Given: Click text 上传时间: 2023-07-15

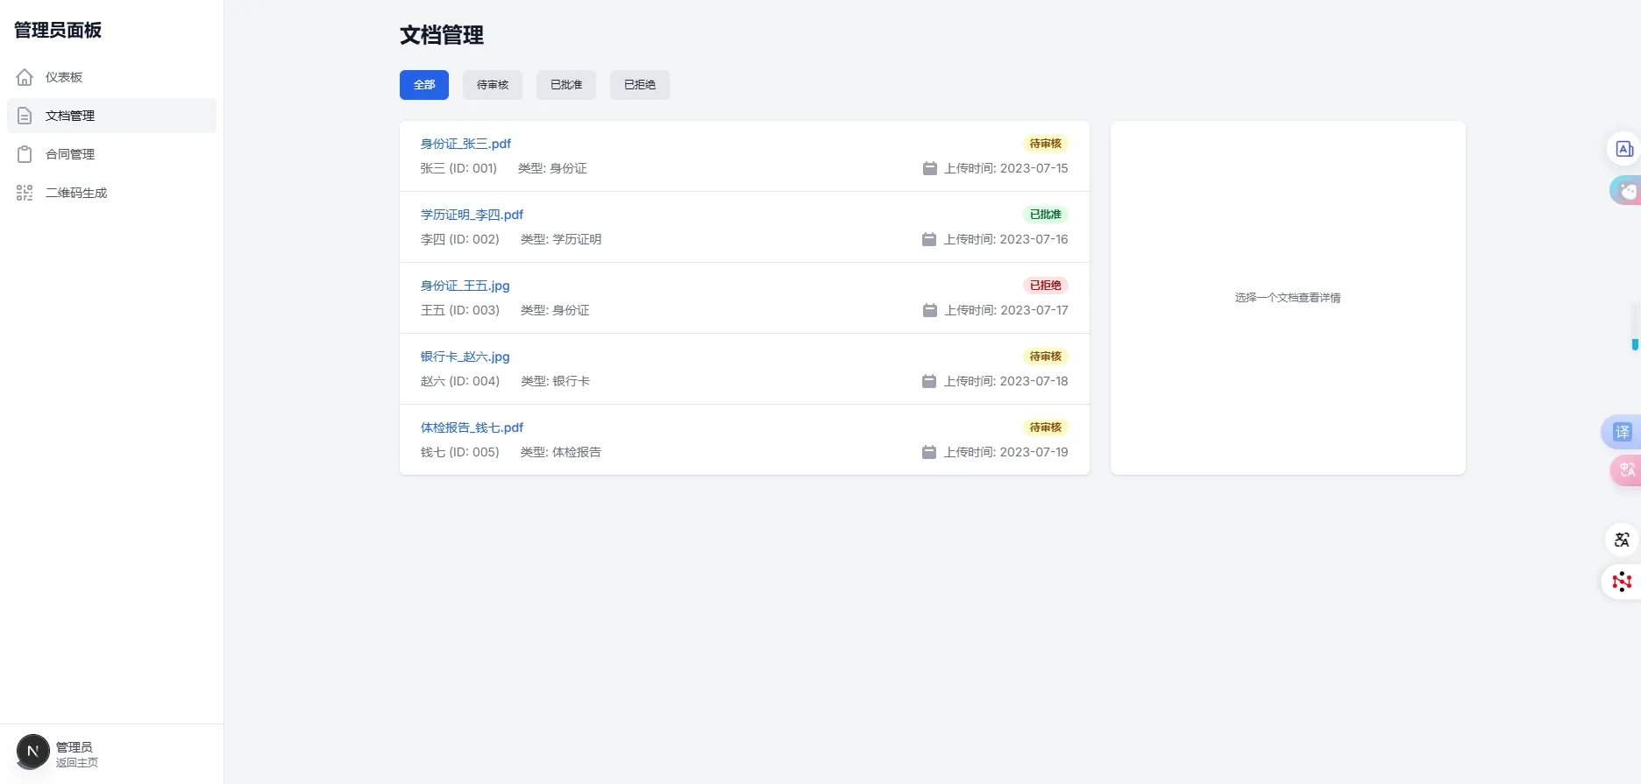Looking at the screenshot, I should point(1006,168).
